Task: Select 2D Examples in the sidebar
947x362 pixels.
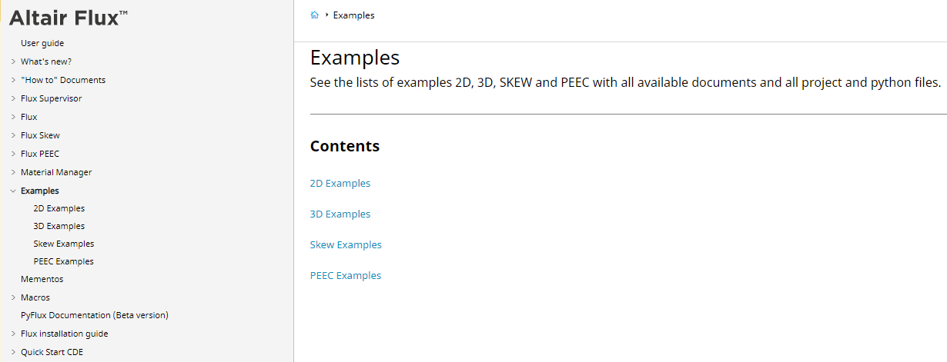Action: 59,208
